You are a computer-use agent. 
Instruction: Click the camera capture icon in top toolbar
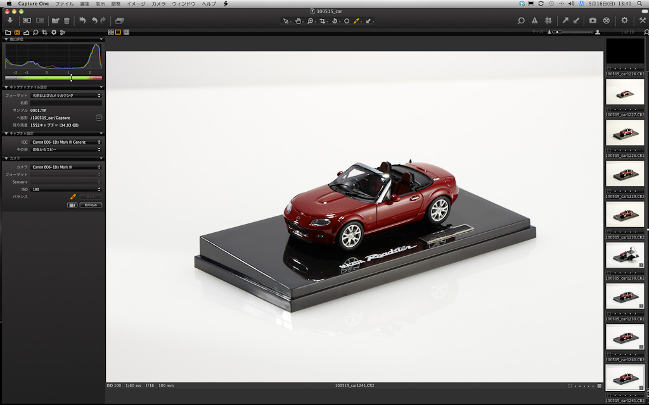tap(593, 20)
